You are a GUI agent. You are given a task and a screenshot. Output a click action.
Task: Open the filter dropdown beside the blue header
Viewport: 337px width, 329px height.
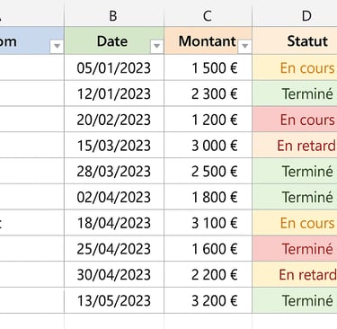pos(57,46)
